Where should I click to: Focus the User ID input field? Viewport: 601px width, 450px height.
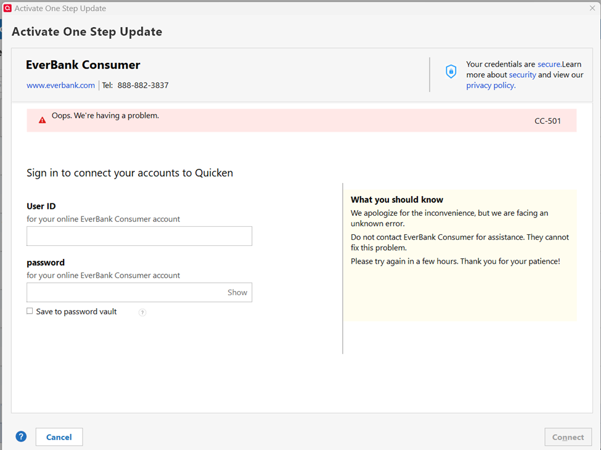pyautogui.click(x=139, y=236)
